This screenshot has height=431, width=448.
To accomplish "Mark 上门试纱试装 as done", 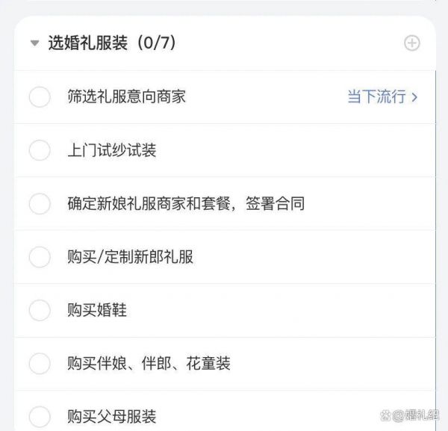I will click(x=40, y=150).
